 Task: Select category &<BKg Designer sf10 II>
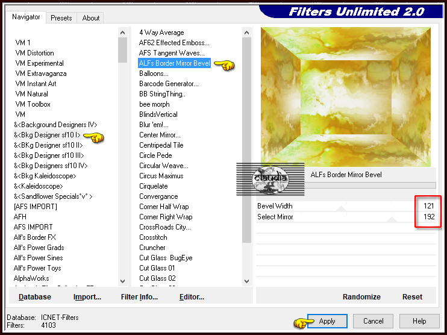click(x=48, y=145)
